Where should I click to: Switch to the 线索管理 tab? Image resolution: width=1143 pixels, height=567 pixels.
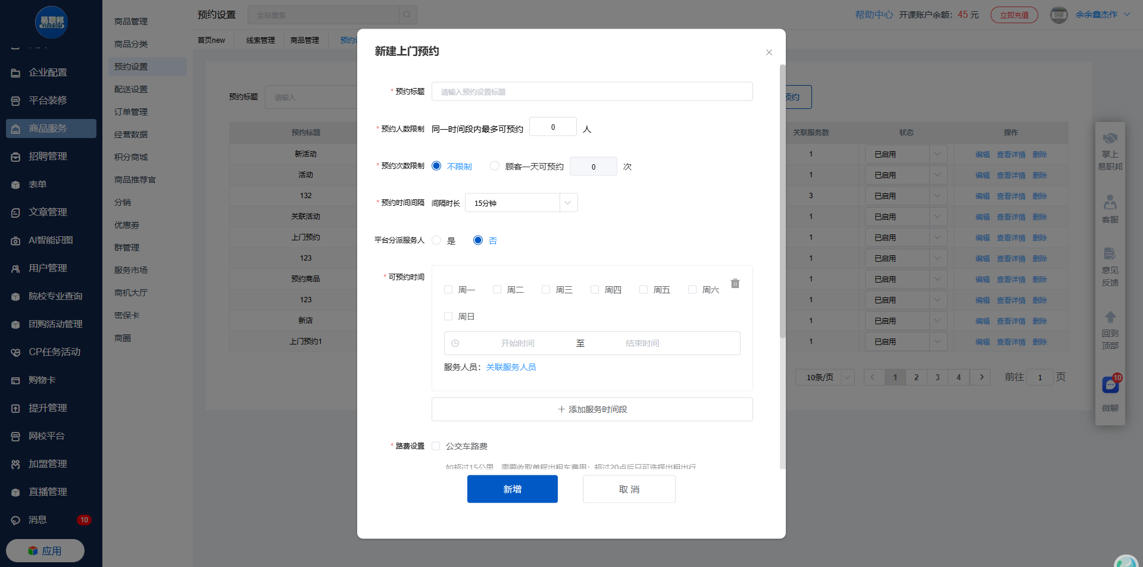(261, 40)
